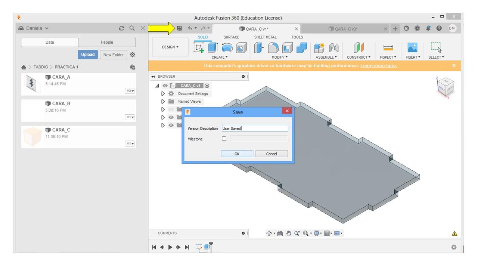This screenshot has width=478, height=269.
Task: Click the New Component icon
Action: tap(319, 47)
